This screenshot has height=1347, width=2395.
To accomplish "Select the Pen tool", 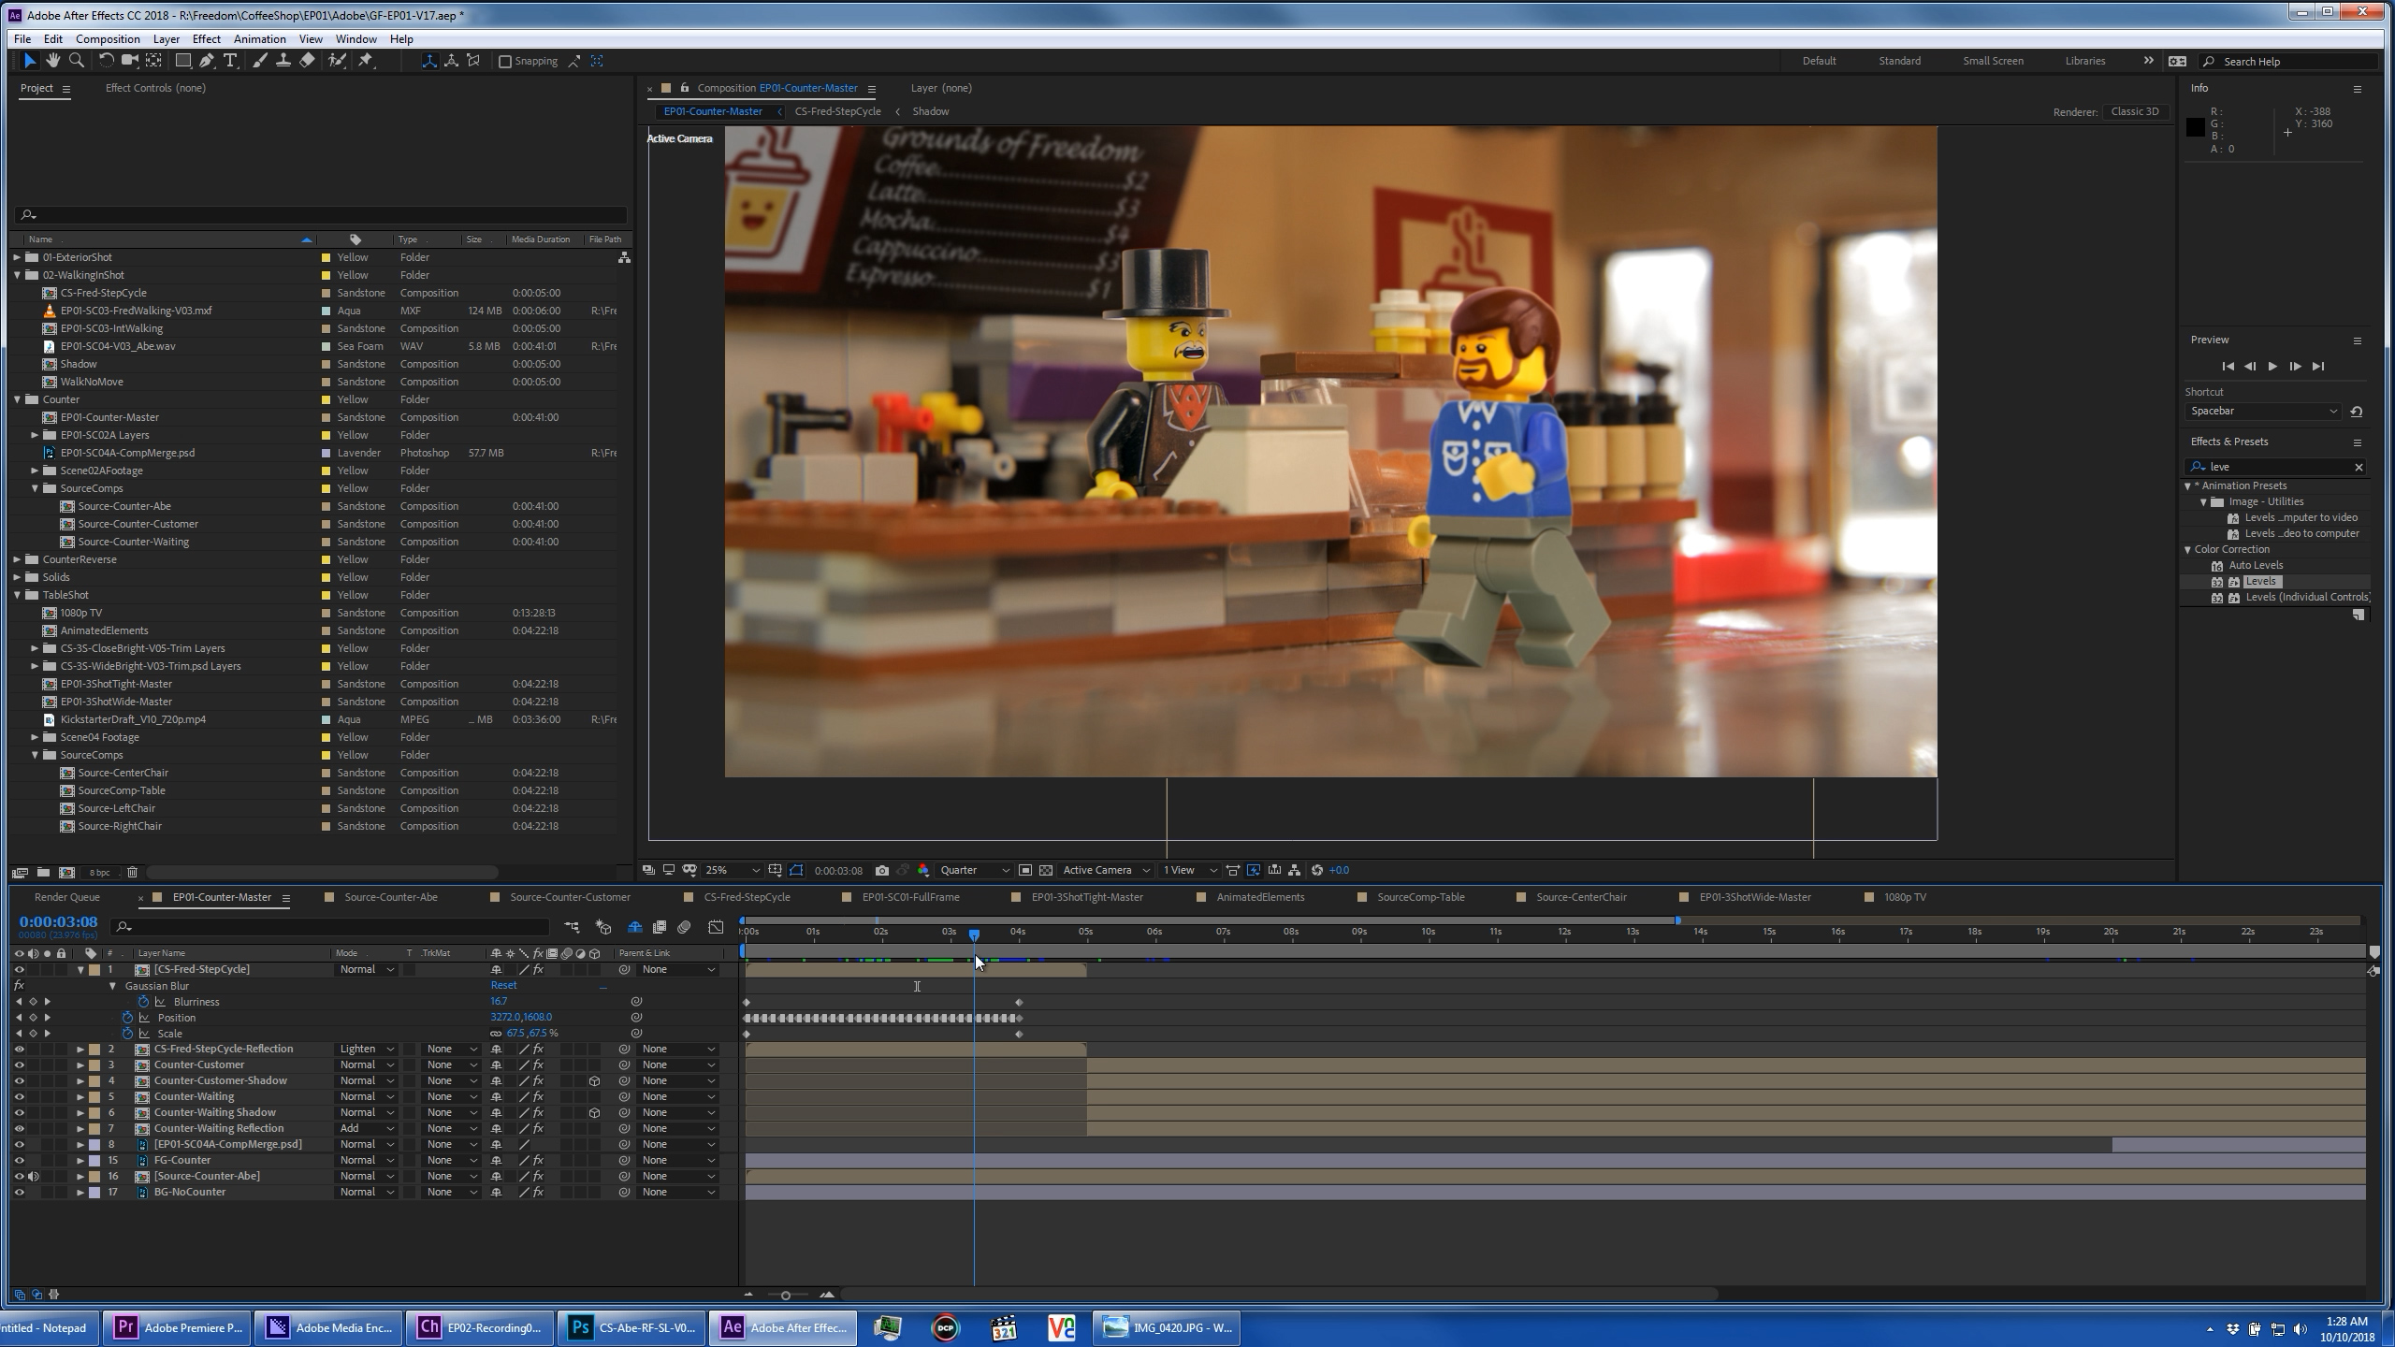I will (x=207, y=61).
